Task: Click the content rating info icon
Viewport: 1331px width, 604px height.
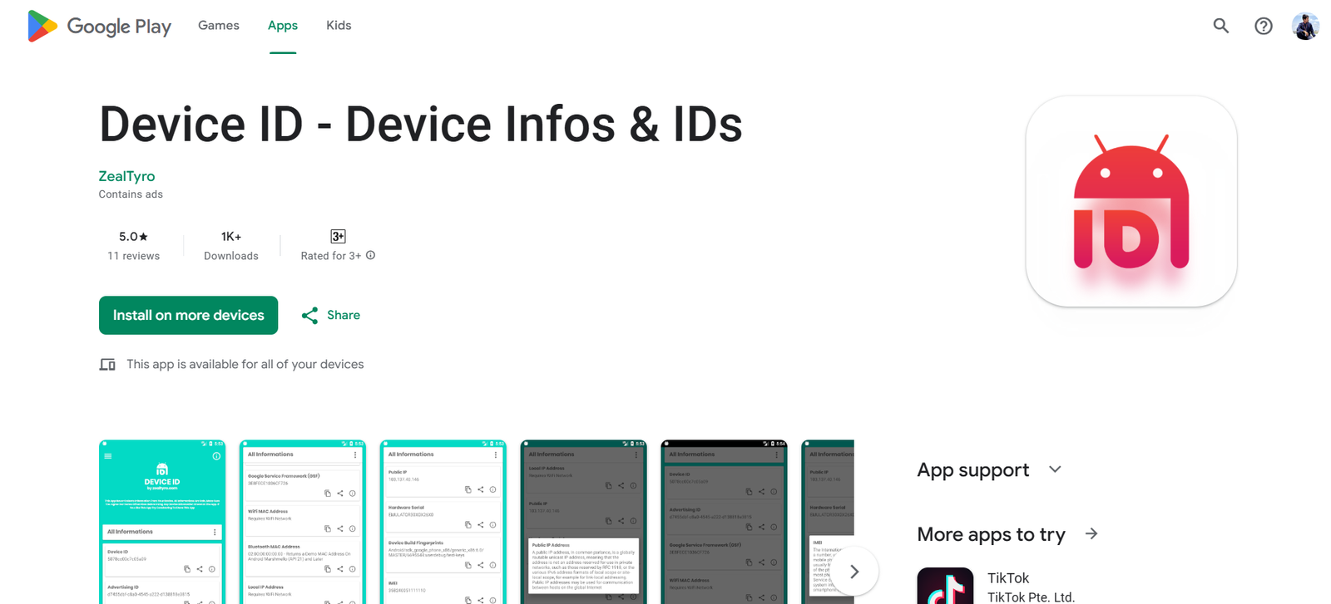Action: [371, 256]
